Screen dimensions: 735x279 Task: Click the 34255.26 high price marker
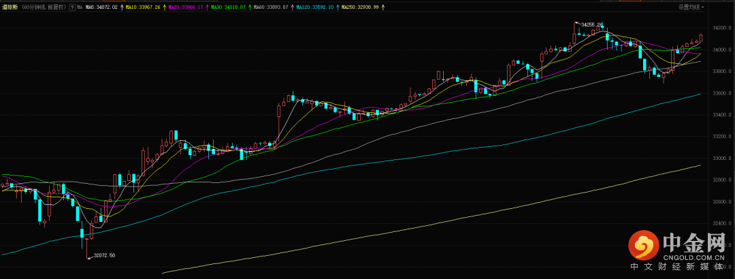click(589, 24)
